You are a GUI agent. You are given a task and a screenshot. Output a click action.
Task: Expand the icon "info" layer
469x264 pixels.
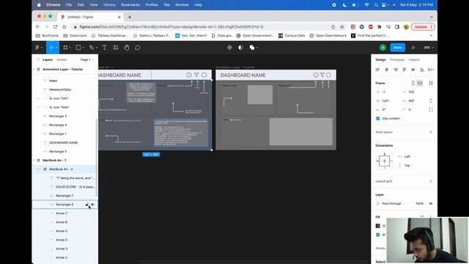coord(38,98)
